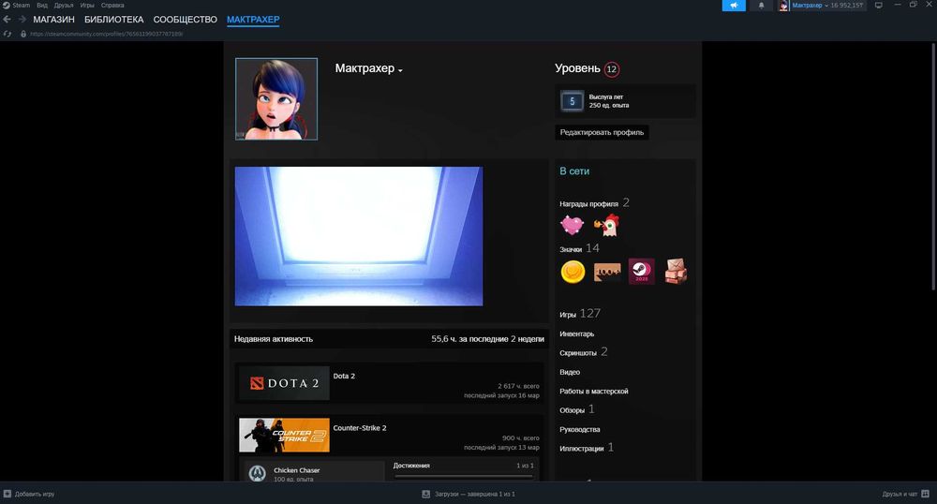The width and height of the screenshot is (937, 504).
Task: Open the announcements megaphone button
Action: [734, 6]
